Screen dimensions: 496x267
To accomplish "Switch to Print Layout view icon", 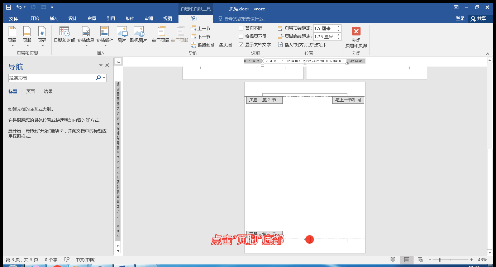I will click(x=406, y=259).
